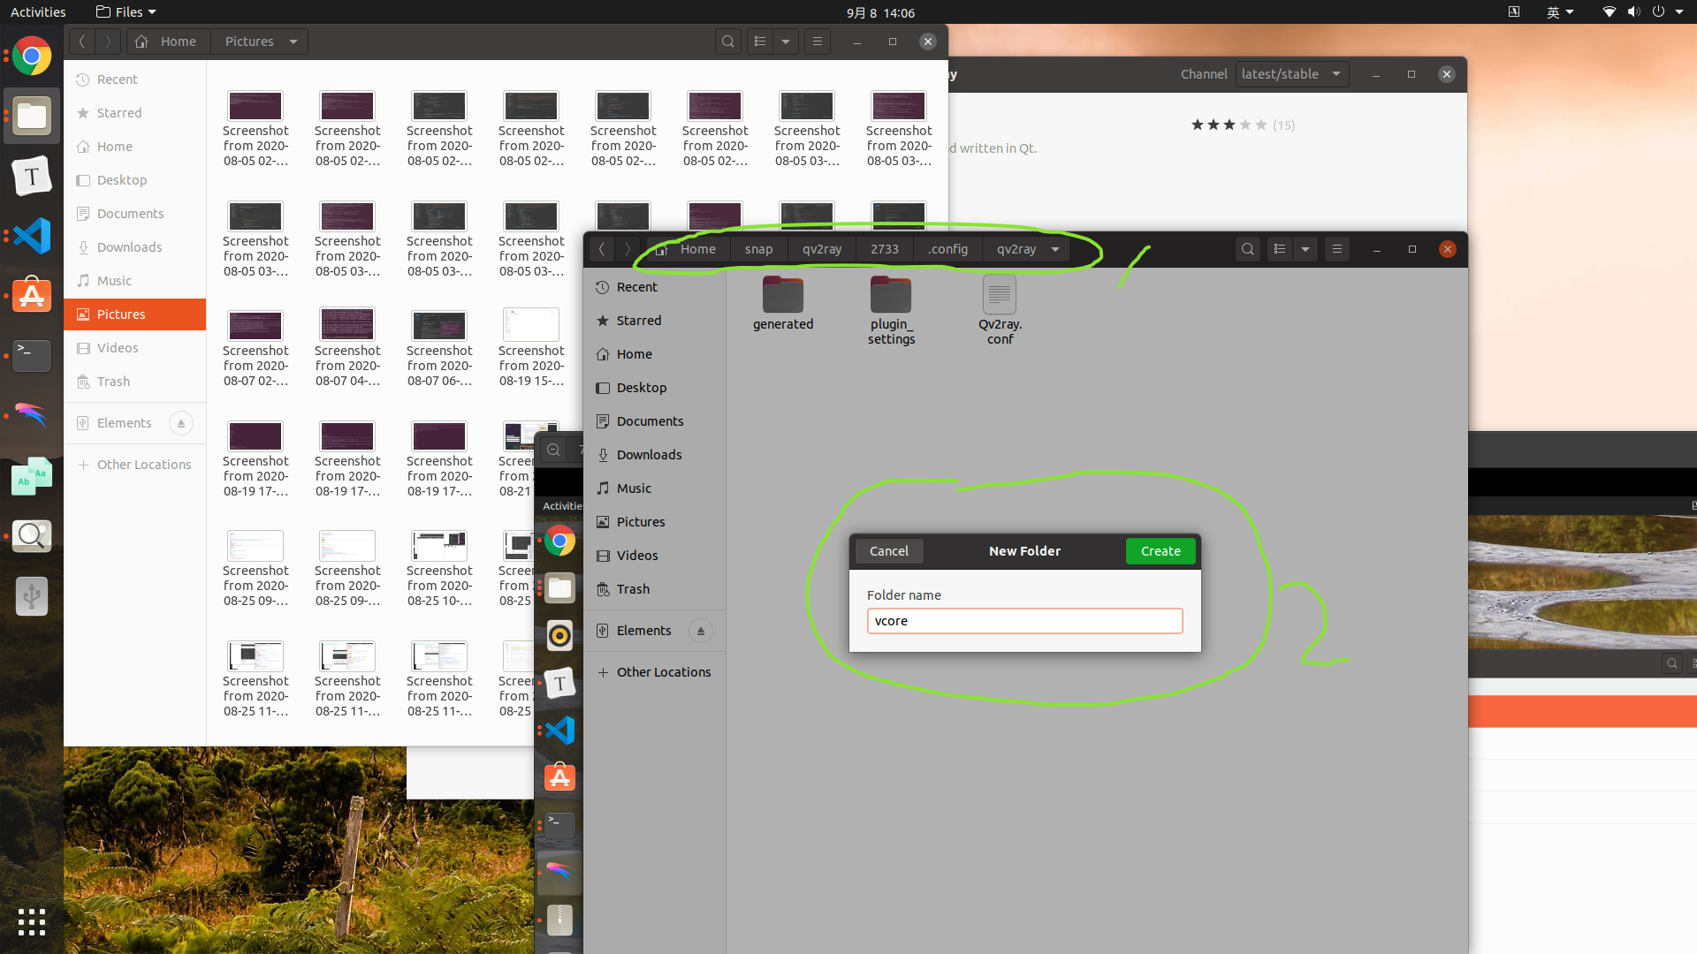Open hamburger menu in Pictures window
The image size is (1697, 954).
818,42
